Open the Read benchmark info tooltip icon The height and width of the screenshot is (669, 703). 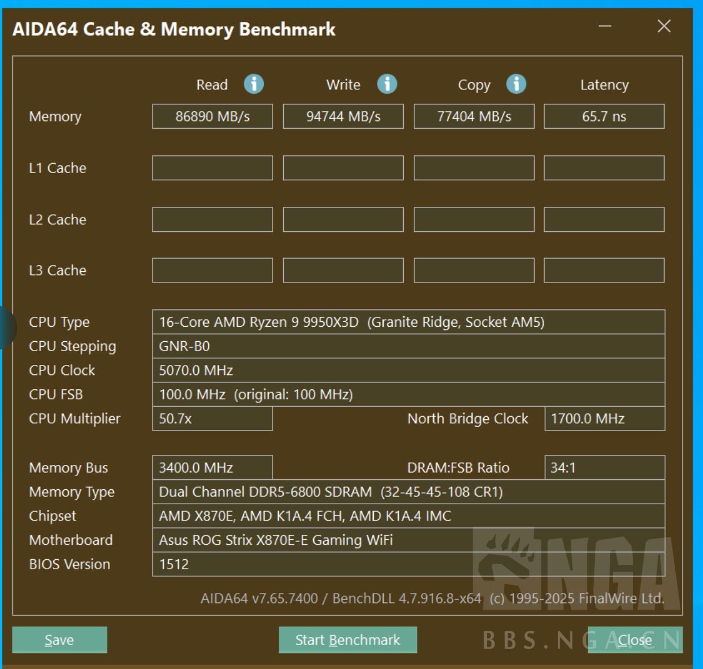[254, 84]
